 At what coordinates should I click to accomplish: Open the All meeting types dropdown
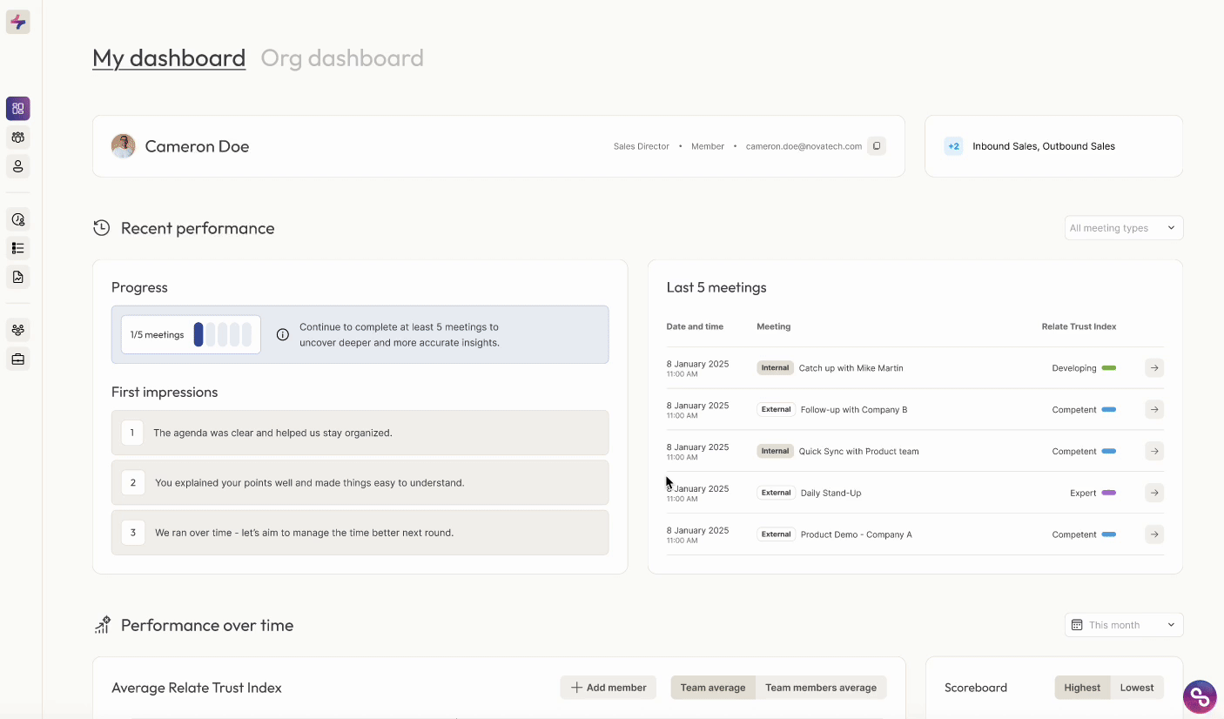click(1123, 228)
